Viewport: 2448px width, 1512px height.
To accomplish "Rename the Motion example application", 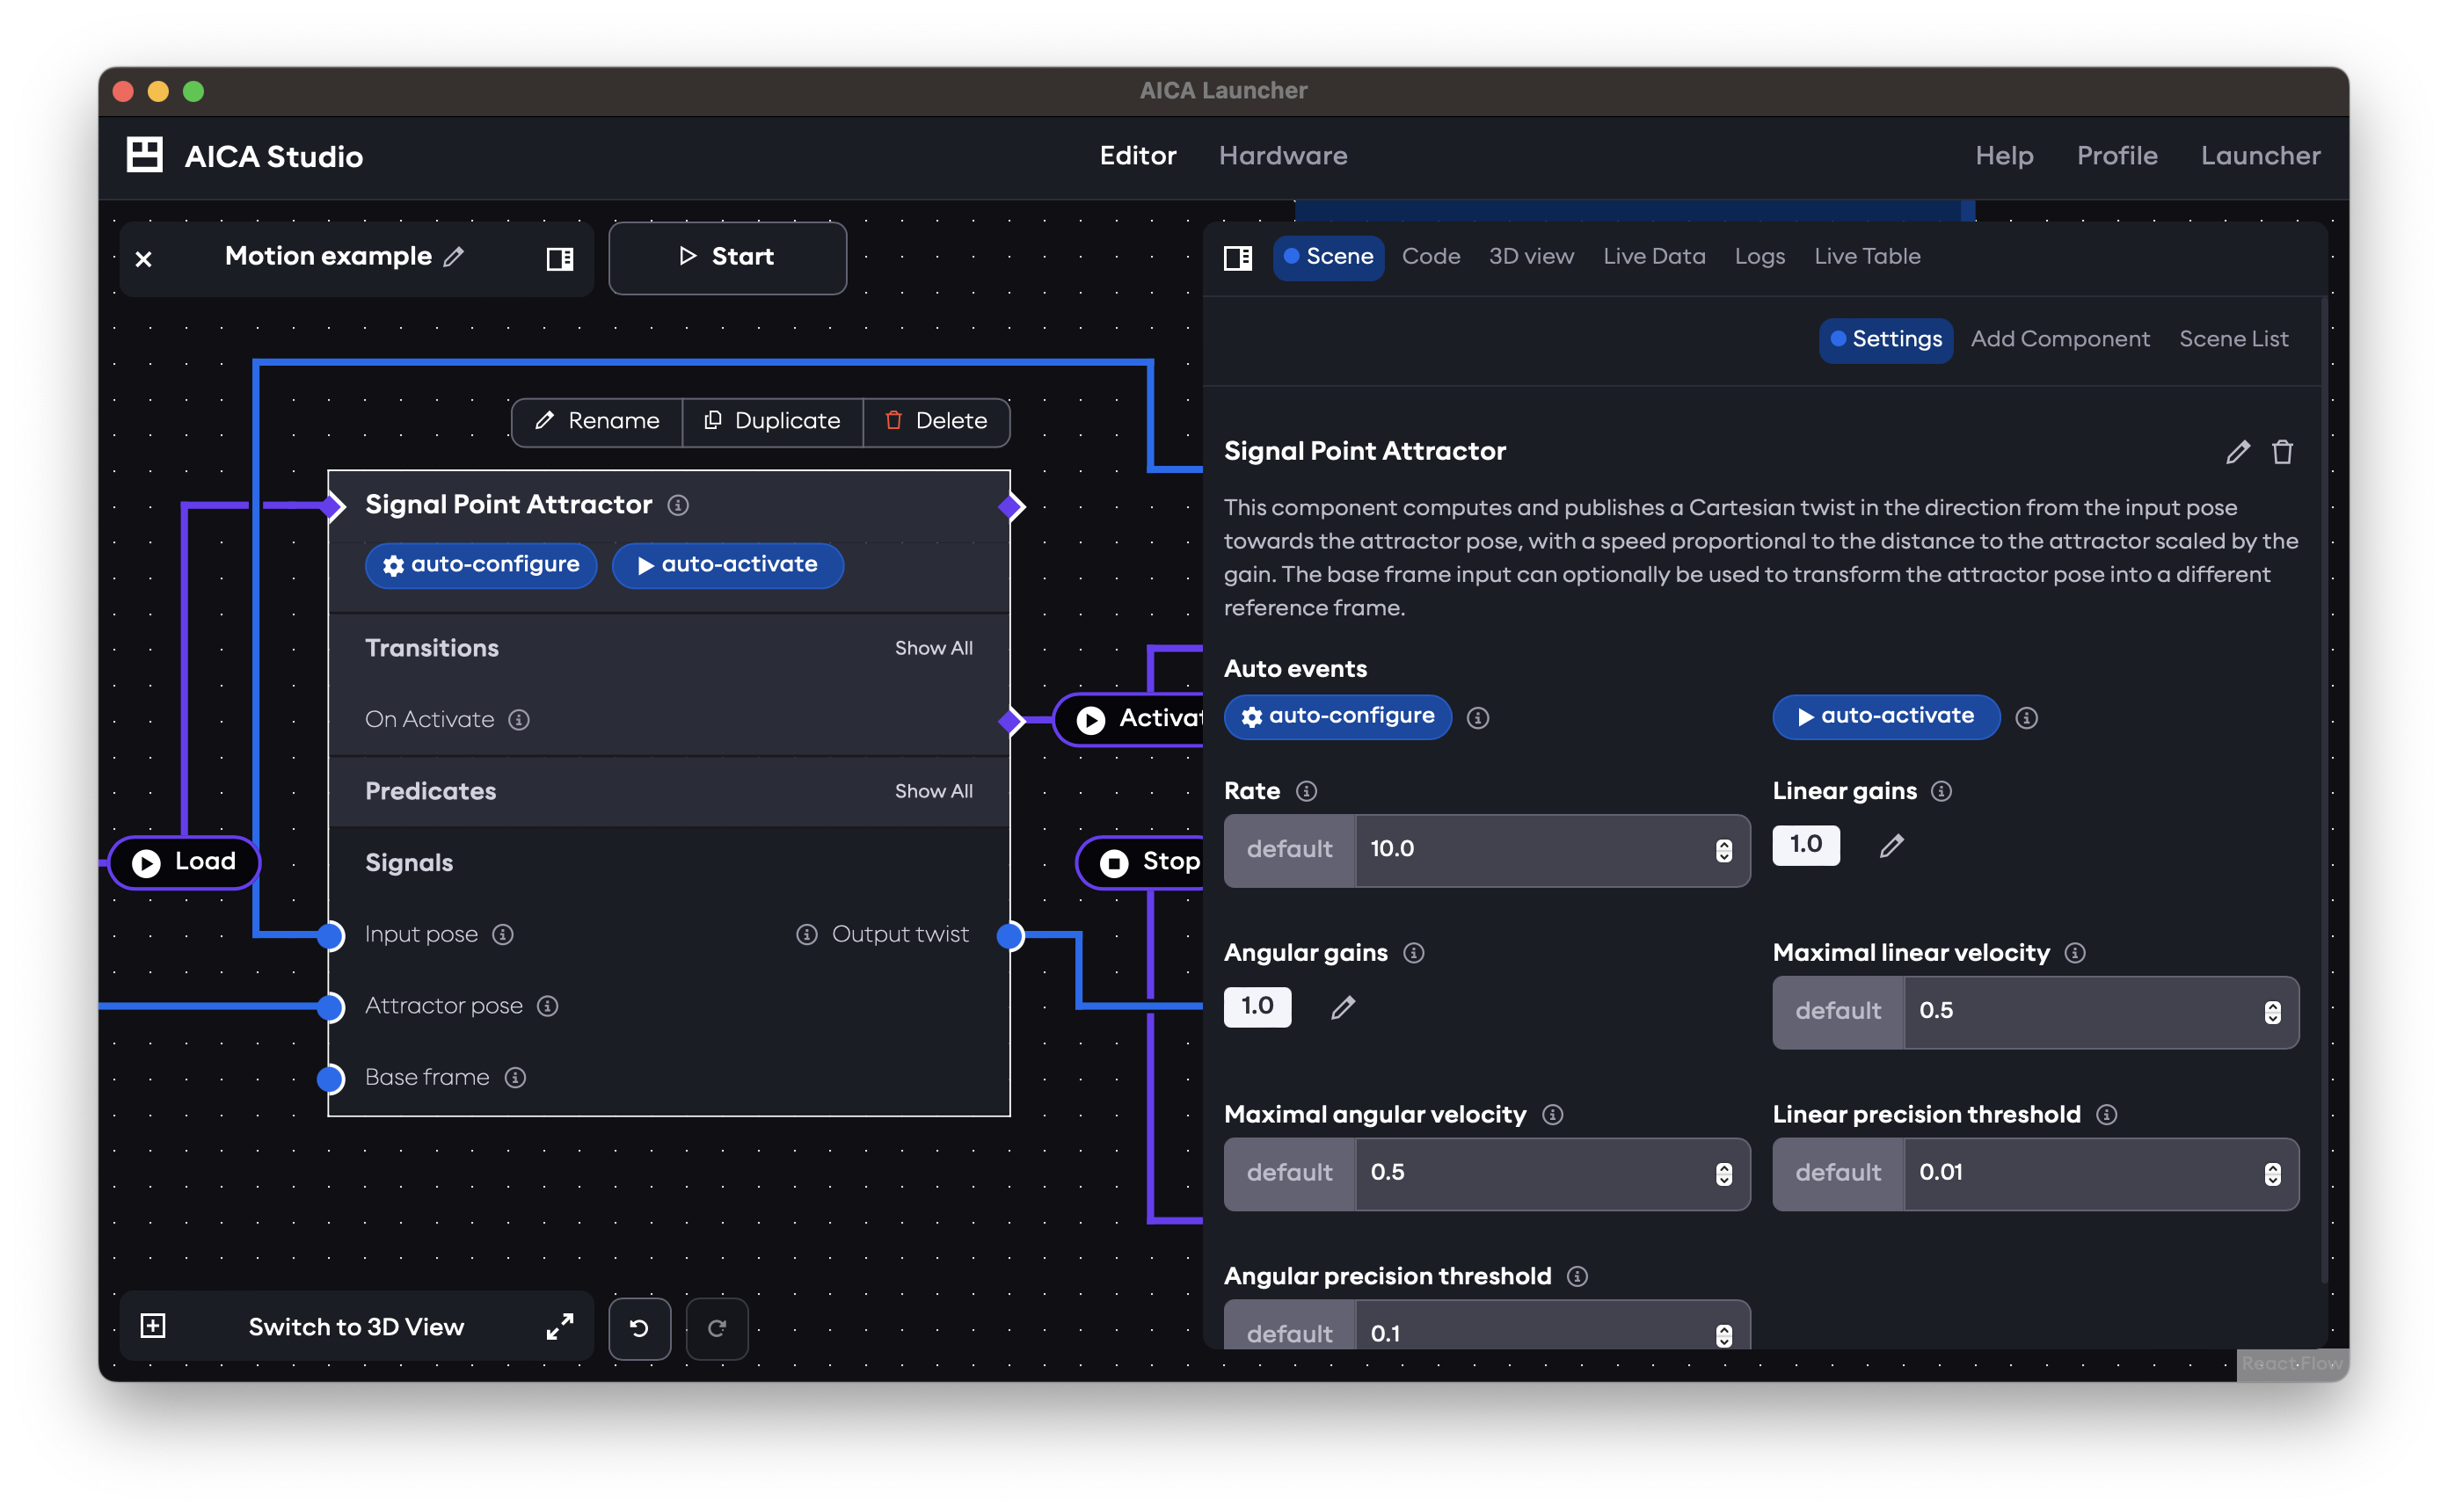I will (x=455, y=257).
